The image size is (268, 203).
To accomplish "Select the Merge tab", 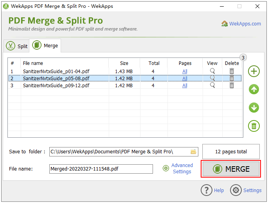I will [x=45, y=46].
